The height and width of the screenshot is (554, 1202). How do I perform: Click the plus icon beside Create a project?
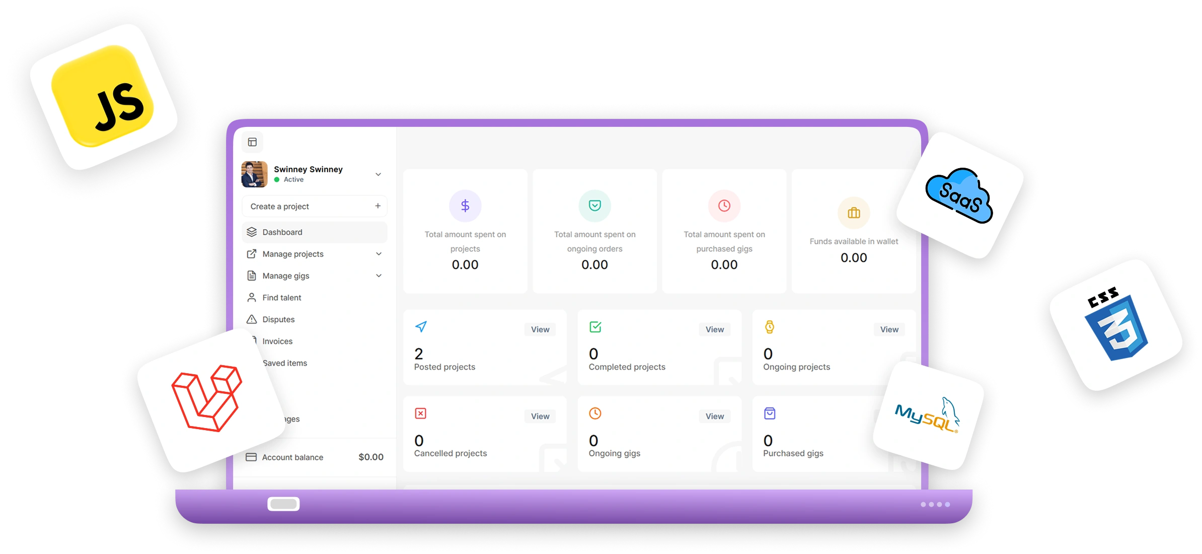pyautogui.click(x=378, y=206)
